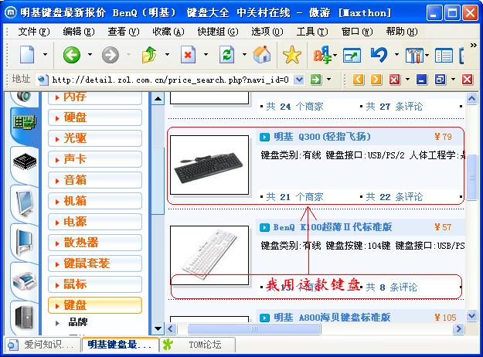Open the Home page house icon

coord(262,55)
